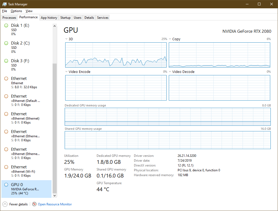Click Open Resource Monitor link
The height and width of the screenshot is (211, 278).
click(55, 204)
